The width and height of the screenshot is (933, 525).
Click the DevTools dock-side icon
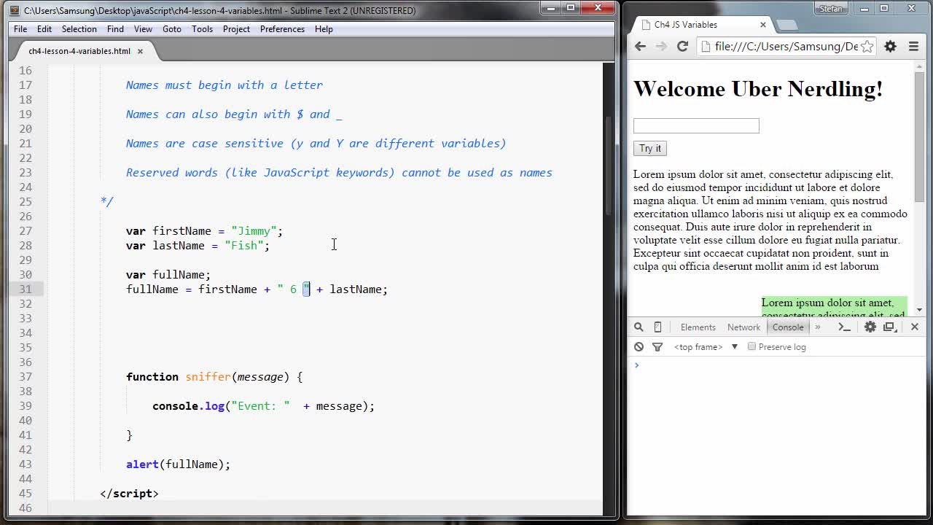coord(889,327)
